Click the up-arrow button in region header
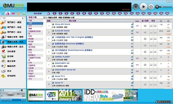This screenshot has height=104, width=173. click(44, 17)
